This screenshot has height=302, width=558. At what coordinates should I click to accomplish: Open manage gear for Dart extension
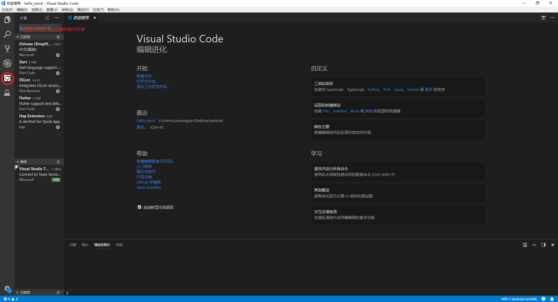tap(58, 73)
